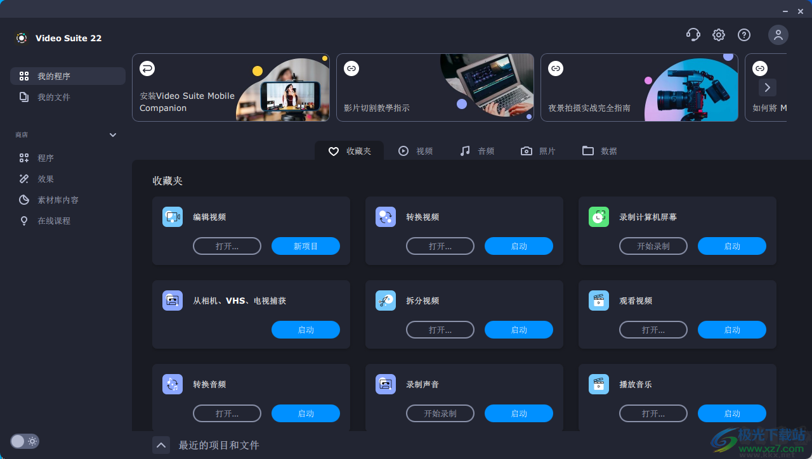Click 打开... for 播放音乐
The height and width of the screenshot is (459, 812).
(653, 413)
